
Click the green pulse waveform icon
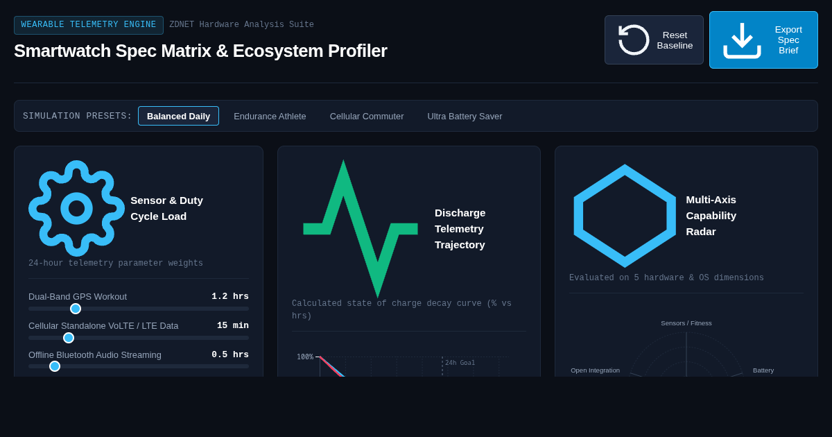(x=361, y=229)
